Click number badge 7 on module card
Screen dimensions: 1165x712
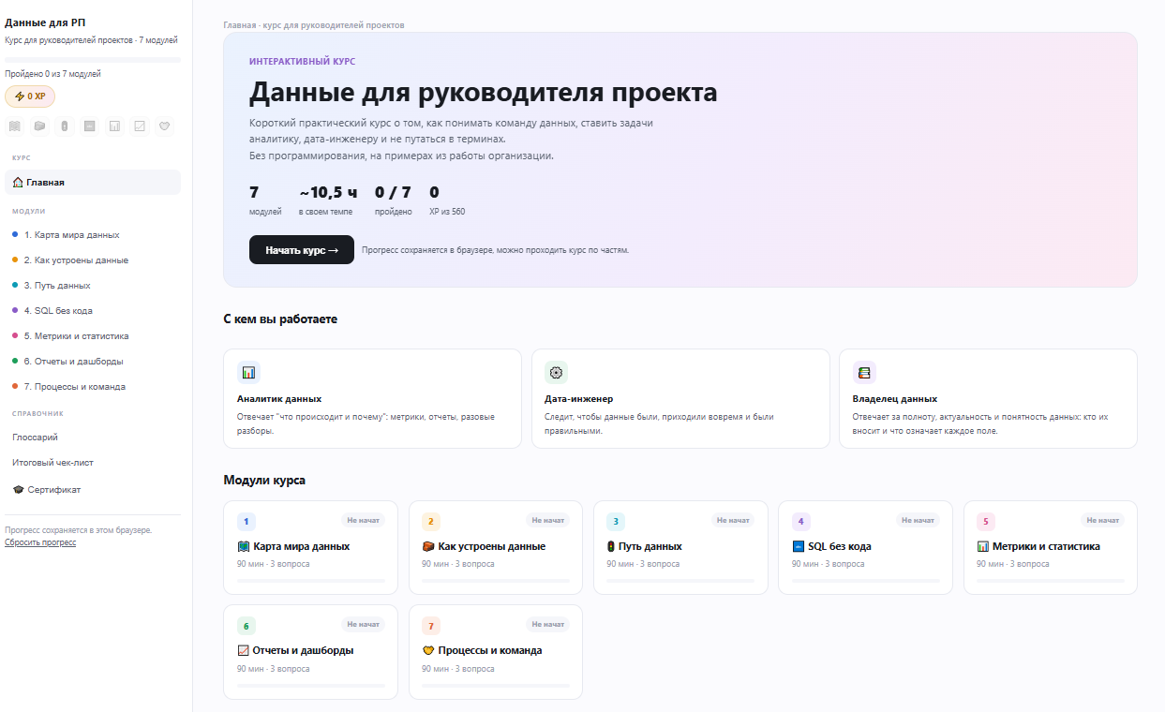431,626
